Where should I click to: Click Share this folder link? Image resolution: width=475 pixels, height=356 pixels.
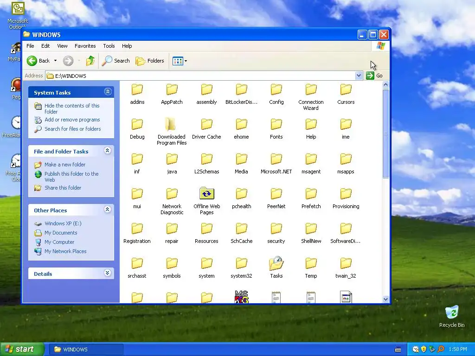click(63, 188)
